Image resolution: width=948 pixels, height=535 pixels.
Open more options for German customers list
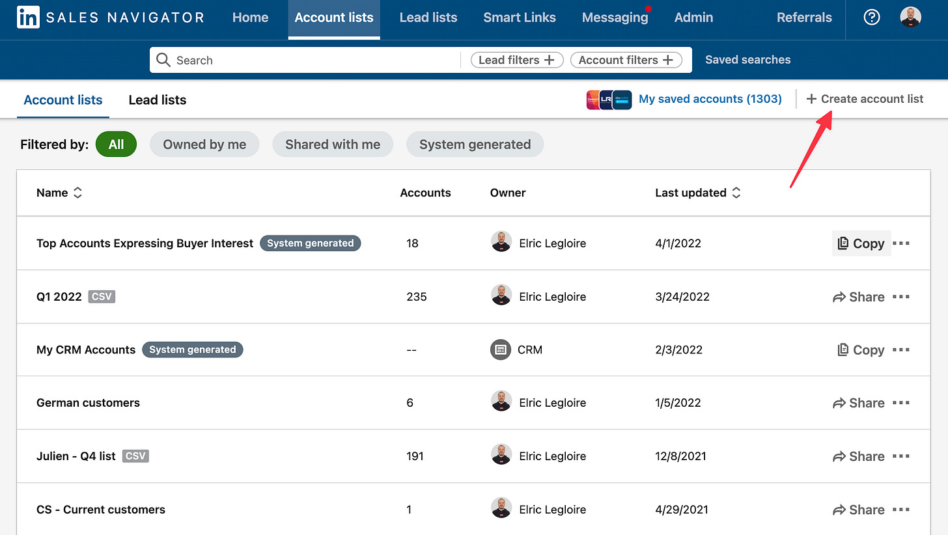tap(901, 403)
